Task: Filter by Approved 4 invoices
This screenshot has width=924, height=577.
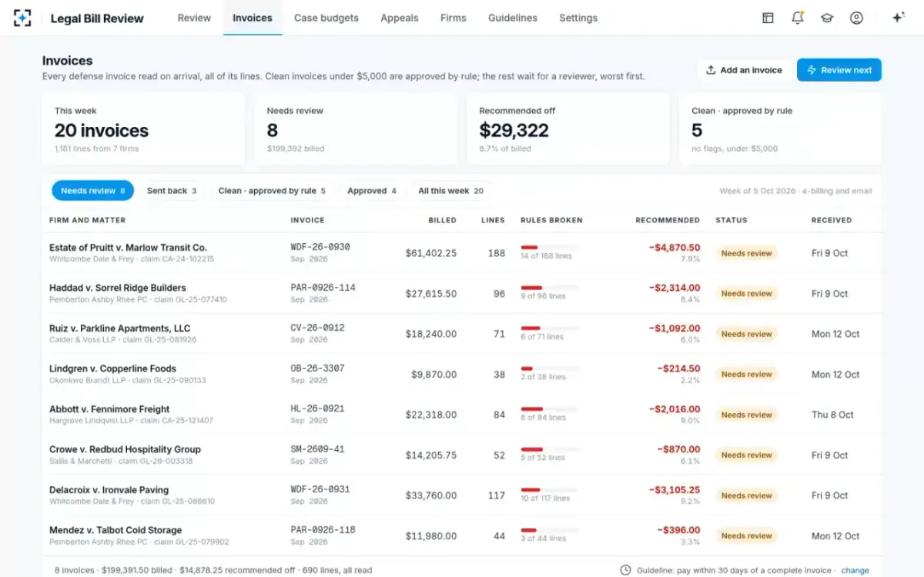Action: [x=372, y=191]
